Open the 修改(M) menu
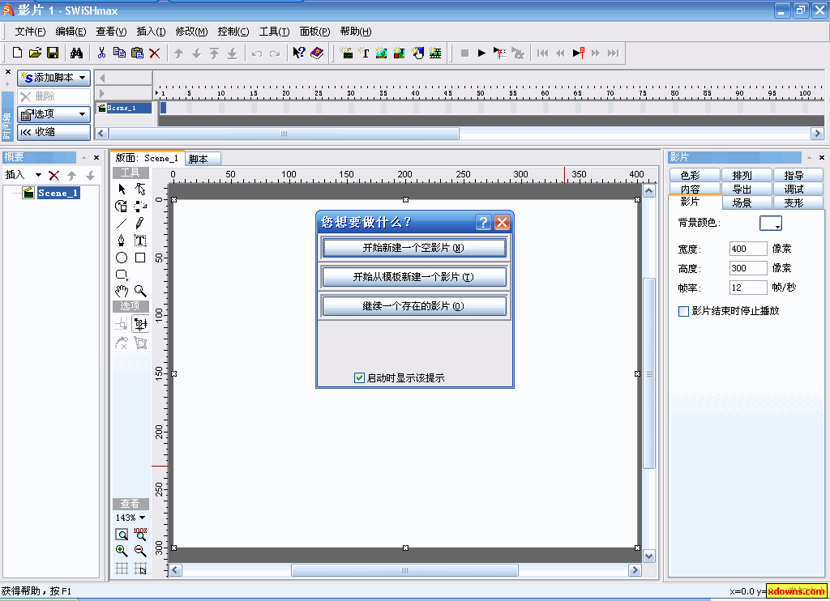 coord(191,32)
